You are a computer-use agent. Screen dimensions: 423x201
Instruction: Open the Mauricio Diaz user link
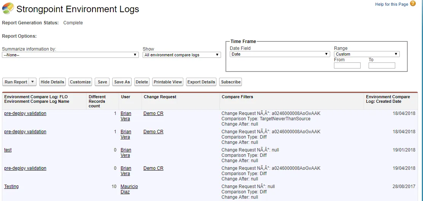[x=129, y=189]
